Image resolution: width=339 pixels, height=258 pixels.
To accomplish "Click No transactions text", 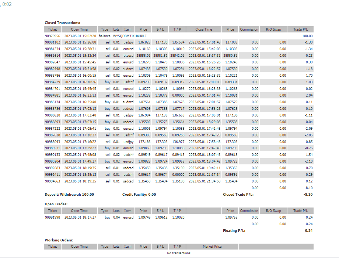I will point(179,253).
